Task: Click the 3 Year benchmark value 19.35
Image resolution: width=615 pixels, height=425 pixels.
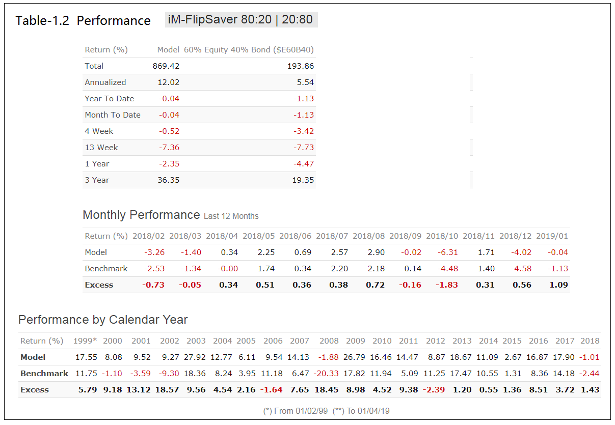Action: point(304,180)
